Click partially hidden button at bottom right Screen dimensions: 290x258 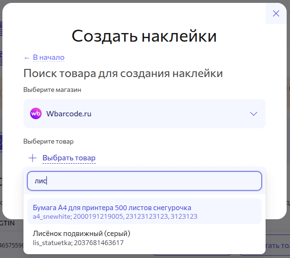pyautogui.click(x=278, y=245)
